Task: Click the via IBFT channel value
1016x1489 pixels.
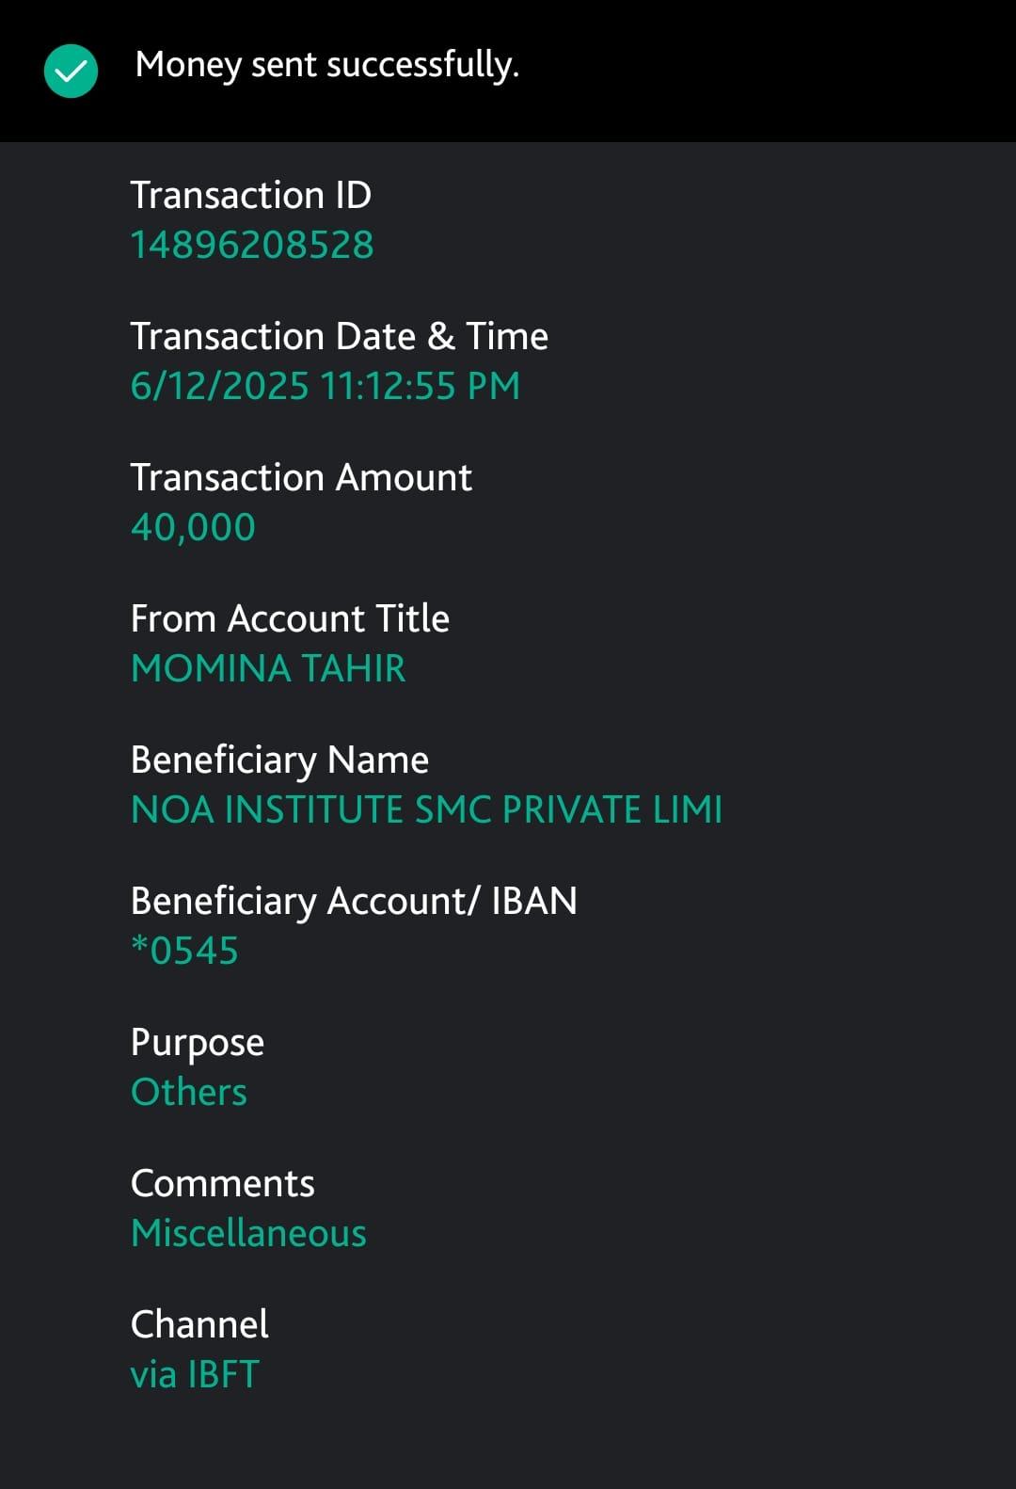Action: pyautogui.click(x=195, y=1374)
